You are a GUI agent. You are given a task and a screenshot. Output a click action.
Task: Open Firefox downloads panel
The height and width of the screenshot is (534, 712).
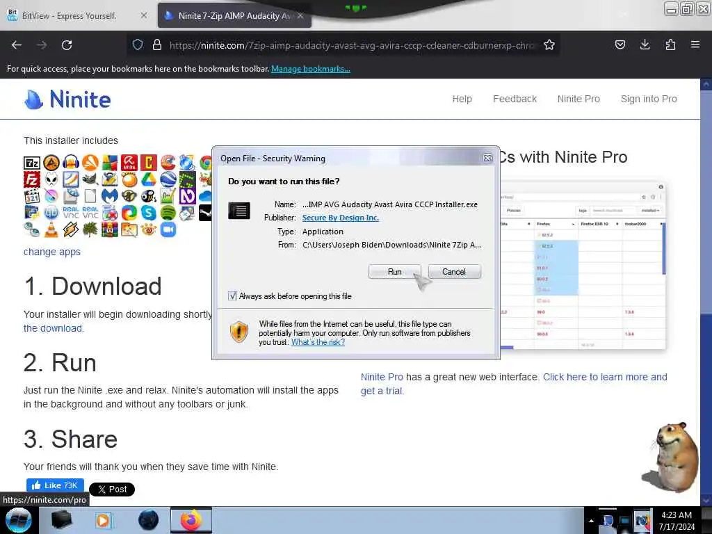click(x=645, y=44)
